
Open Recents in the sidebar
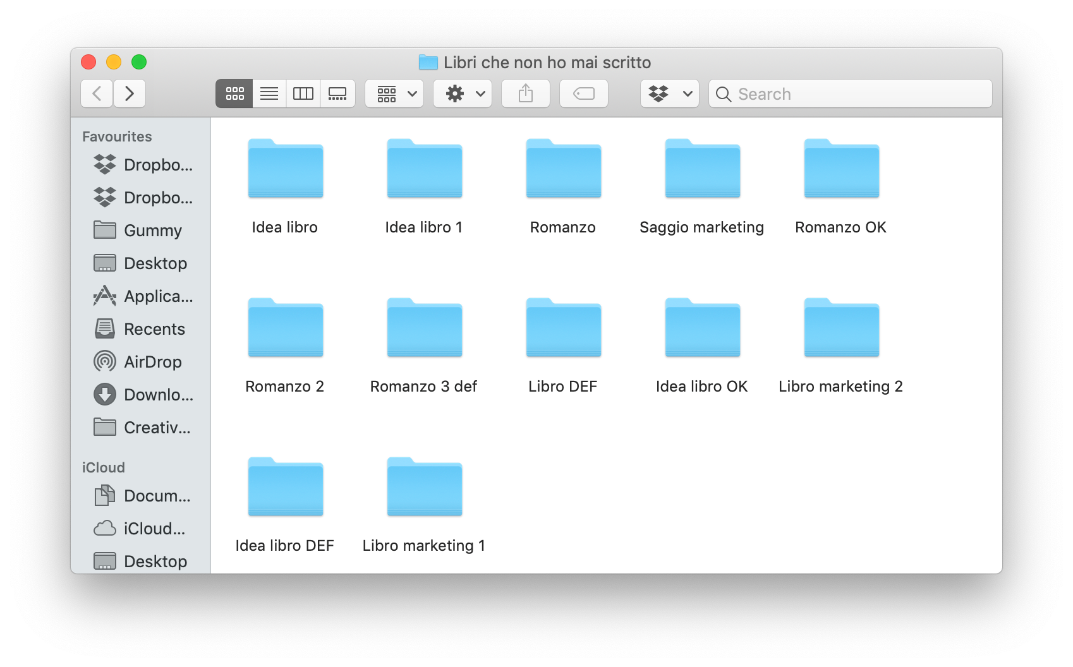pos(139,329)
